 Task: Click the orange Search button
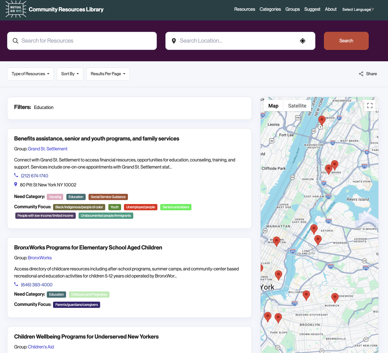[x=346, y=41]
